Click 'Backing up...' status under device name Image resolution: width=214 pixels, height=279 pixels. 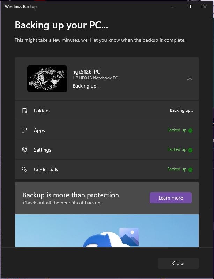click(x=86, y=86)
